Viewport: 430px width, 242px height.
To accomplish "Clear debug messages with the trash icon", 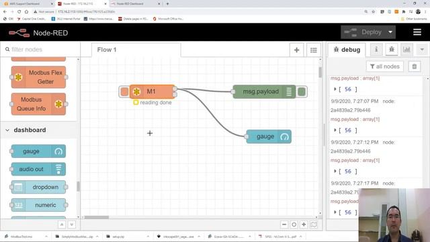I will pyautogui.click(x=415, y=67).
